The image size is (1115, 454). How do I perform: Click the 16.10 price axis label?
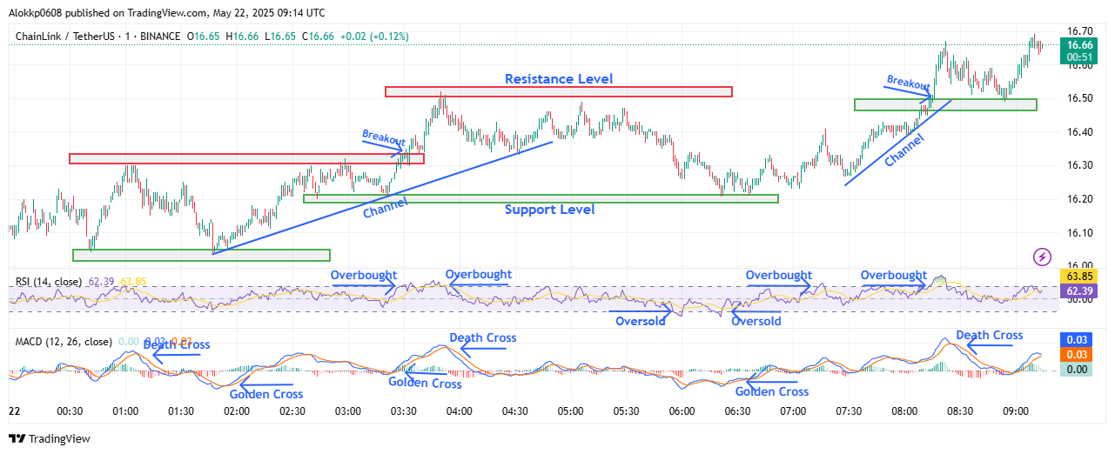click(1080, 233)
